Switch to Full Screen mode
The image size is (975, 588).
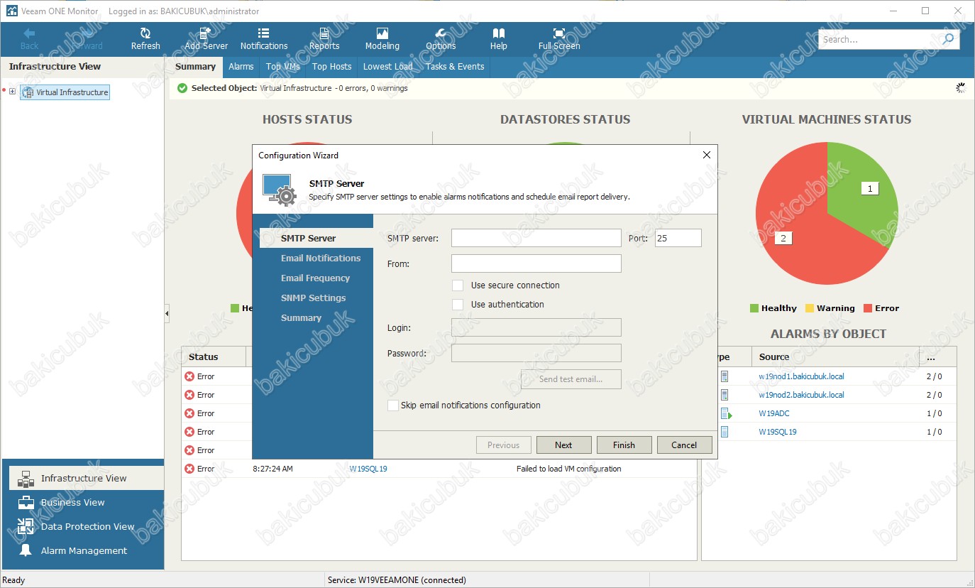[559, 38]
